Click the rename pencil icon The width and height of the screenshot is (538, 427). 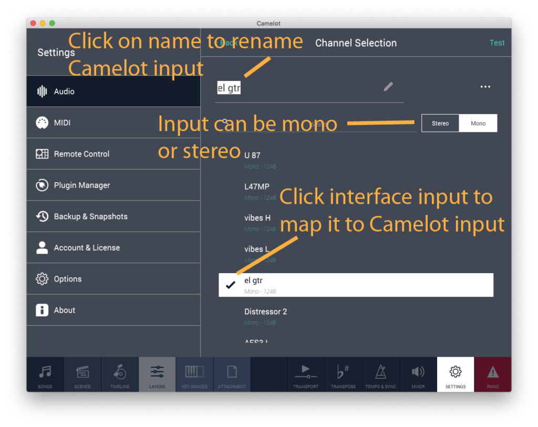[x=388, y=87]
